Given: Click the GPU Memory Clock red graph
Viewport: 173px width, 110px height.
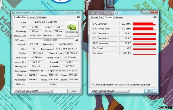Looking at the screenshot, I should pyautogui.click(x=144, y=29).
